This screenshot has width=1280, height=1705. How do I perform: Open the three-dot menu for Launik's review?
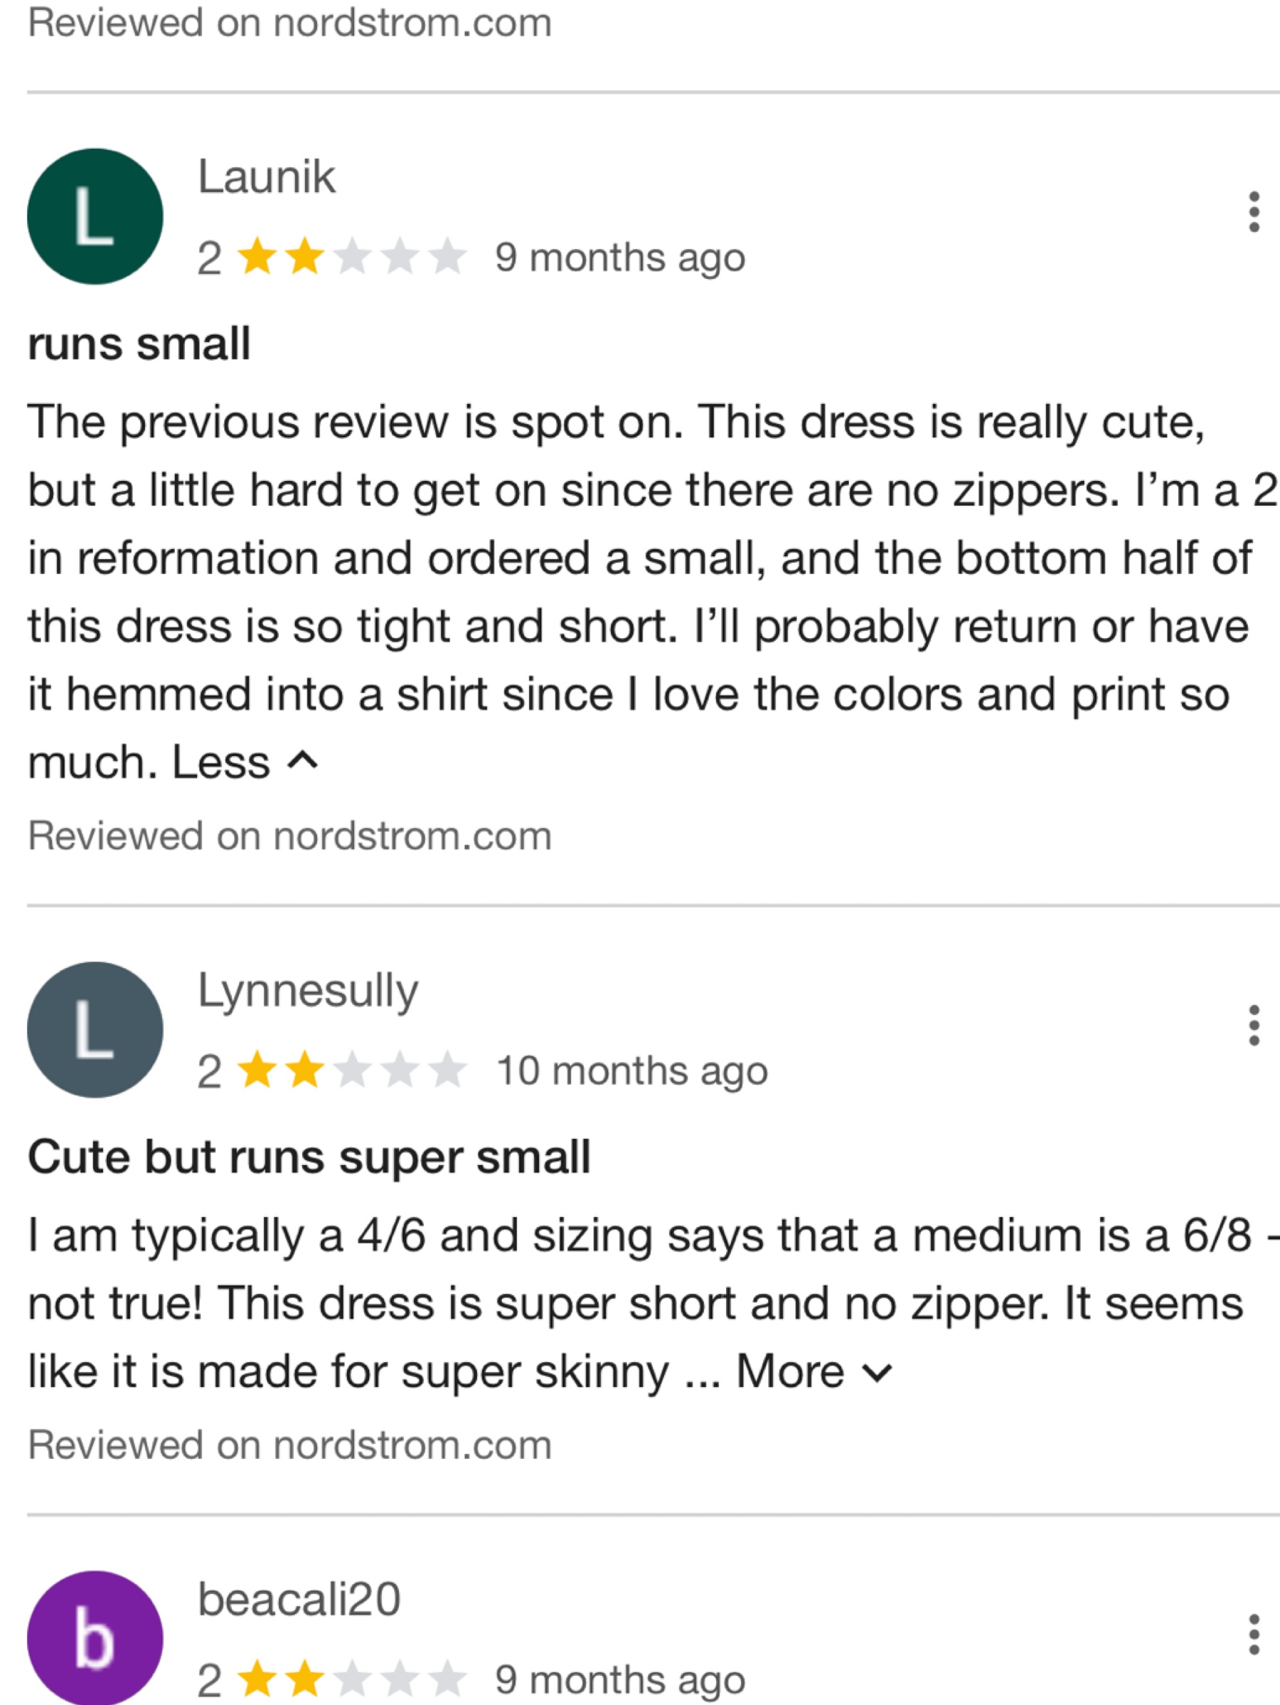tap(1254, 211)
